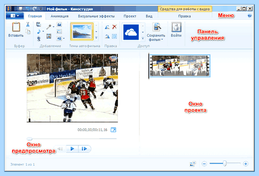Click the Темы автофильма group label
259x176 pixels.
[85, 46]
